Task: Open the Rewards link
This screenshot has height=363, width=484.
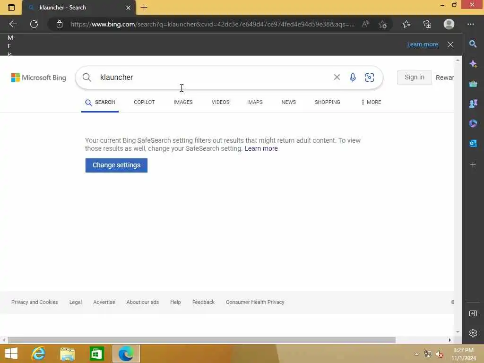Action: tap(444, 78)
